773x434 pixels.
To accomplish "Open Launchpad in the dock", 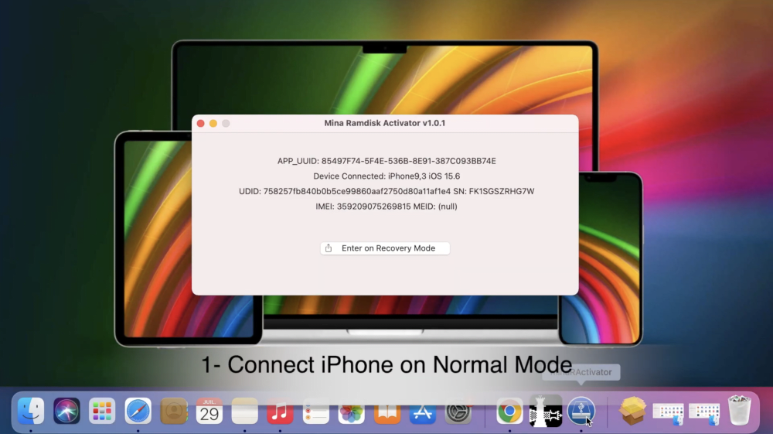I will coord(102,411).
